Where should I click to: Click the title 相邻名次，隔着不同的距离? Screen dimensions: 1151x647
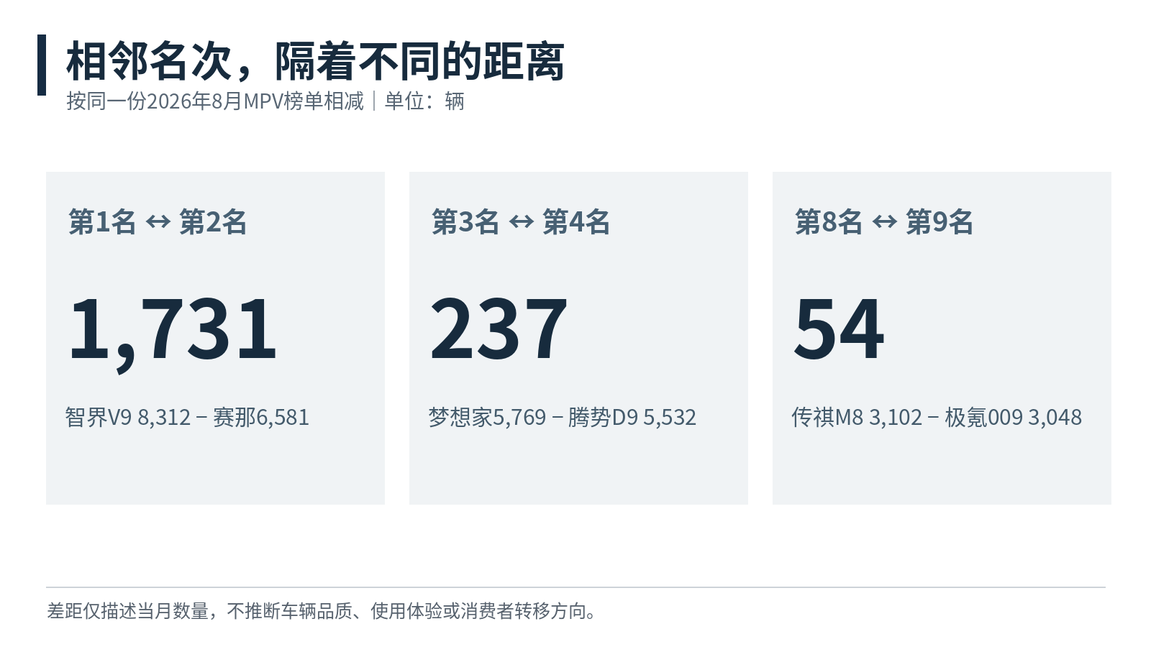315,62
